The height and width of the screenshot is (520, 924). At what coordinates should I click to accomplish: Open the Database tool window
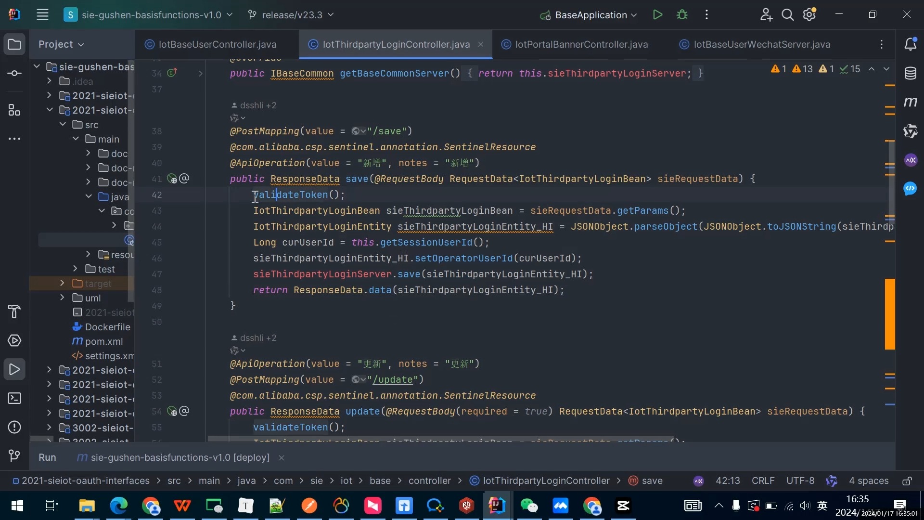pyautogui.click(x=910, y=74)
